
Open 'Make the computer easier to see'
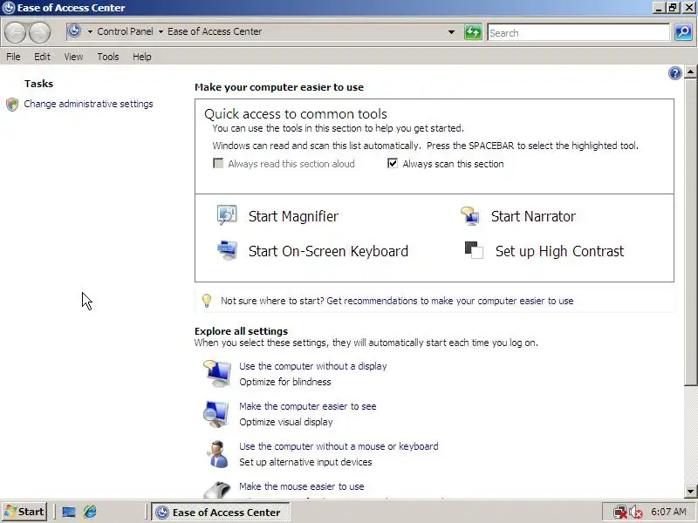[308, 406]
